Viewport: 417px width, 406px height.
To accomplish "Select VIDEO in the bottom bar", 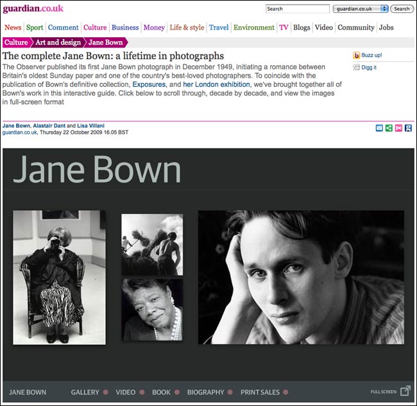I will point(126,392).
